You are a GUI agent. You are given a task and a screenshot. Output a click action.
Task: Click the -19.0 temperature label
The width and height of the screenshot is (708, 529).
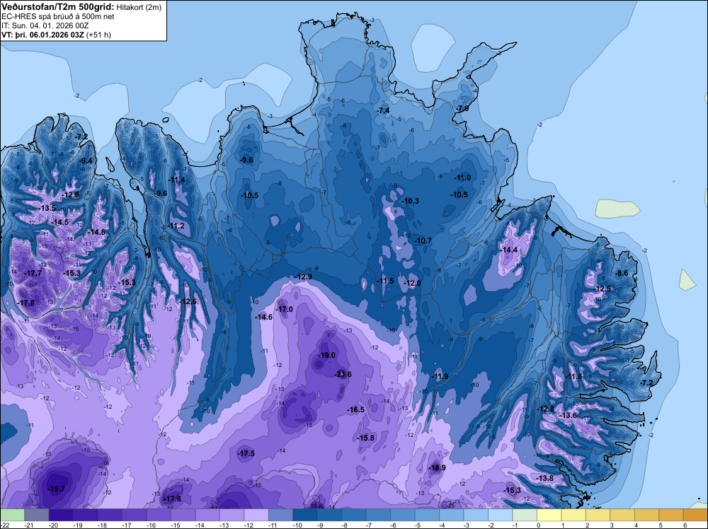coord(326,355)
